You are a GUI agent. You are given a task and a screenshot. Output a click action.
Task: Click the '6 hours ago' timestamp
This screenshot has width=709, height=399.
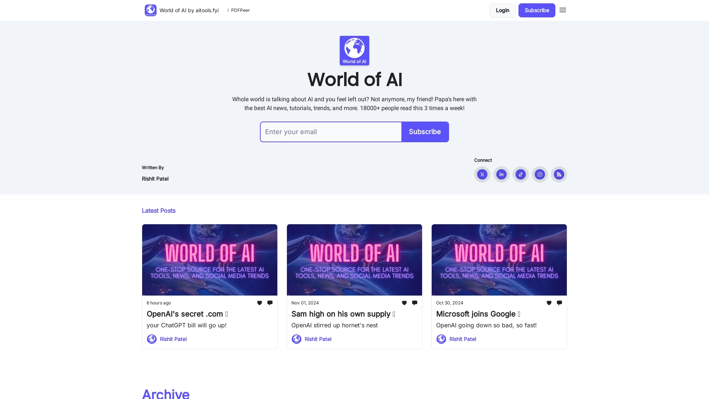(x=159, y=303)
